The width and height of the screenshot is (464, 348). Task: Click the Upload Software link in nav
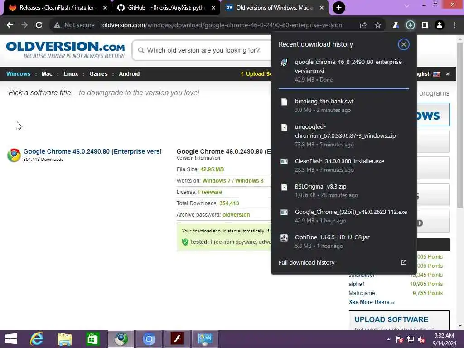click(256, 74)
